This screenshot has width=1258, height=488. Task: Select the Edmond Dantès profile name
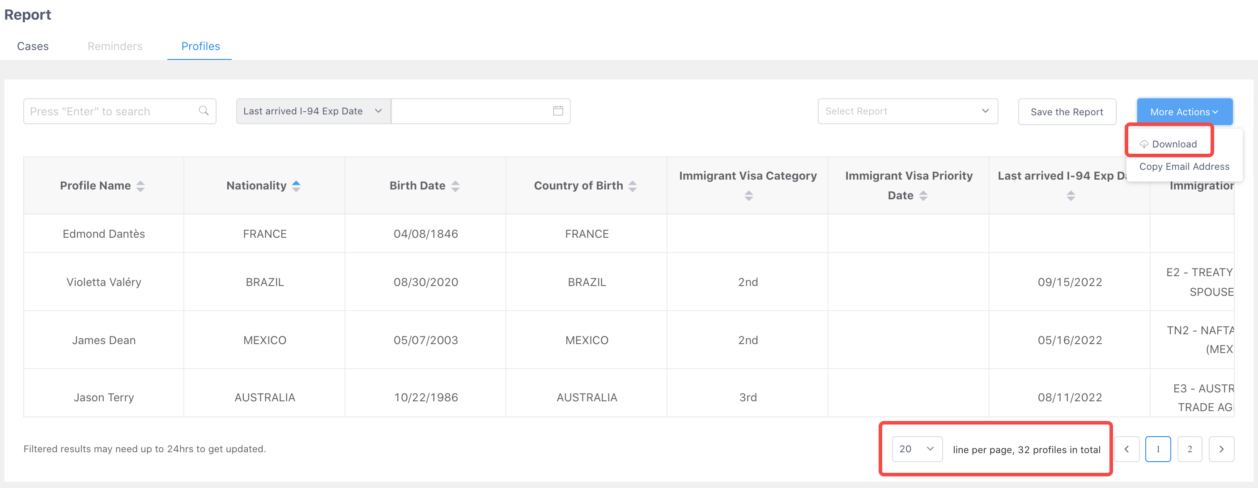click(103, 234)
